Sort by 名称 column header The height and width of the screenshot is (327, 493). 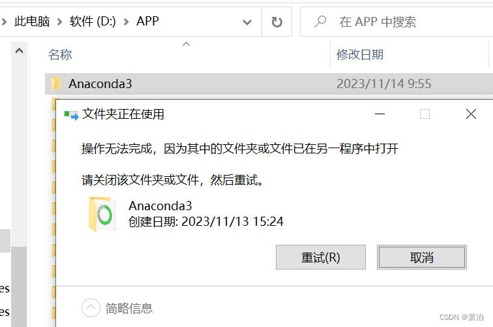click(60, 54)
